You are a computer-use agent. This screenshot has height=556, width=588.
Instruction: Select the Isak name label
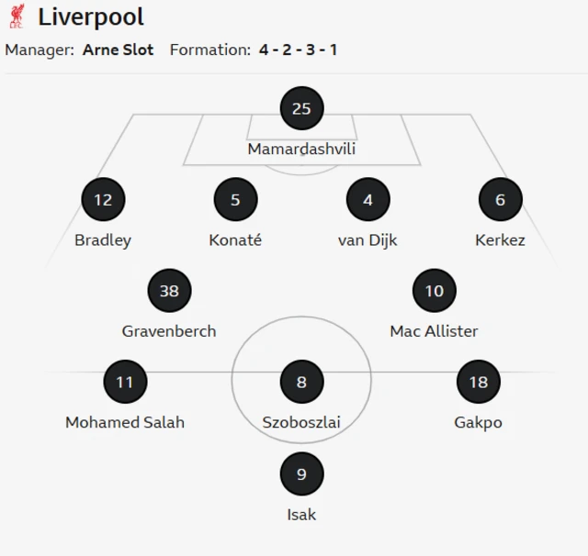pos(301,514)
